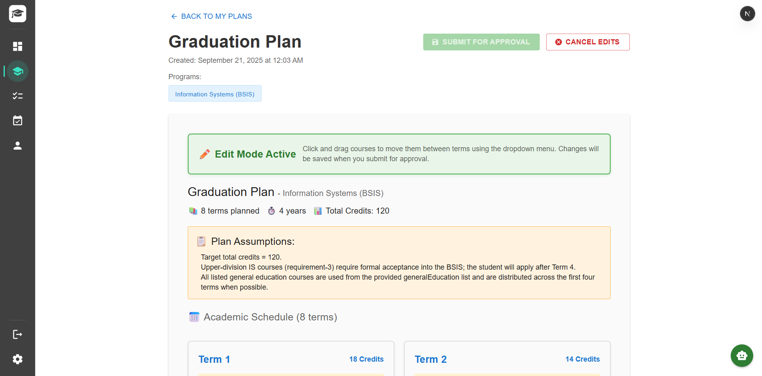Image resolution: width=762 pixels, height=376 pixels.
Task: Open the student profile sidebar icon
Action: click(18, 146)
